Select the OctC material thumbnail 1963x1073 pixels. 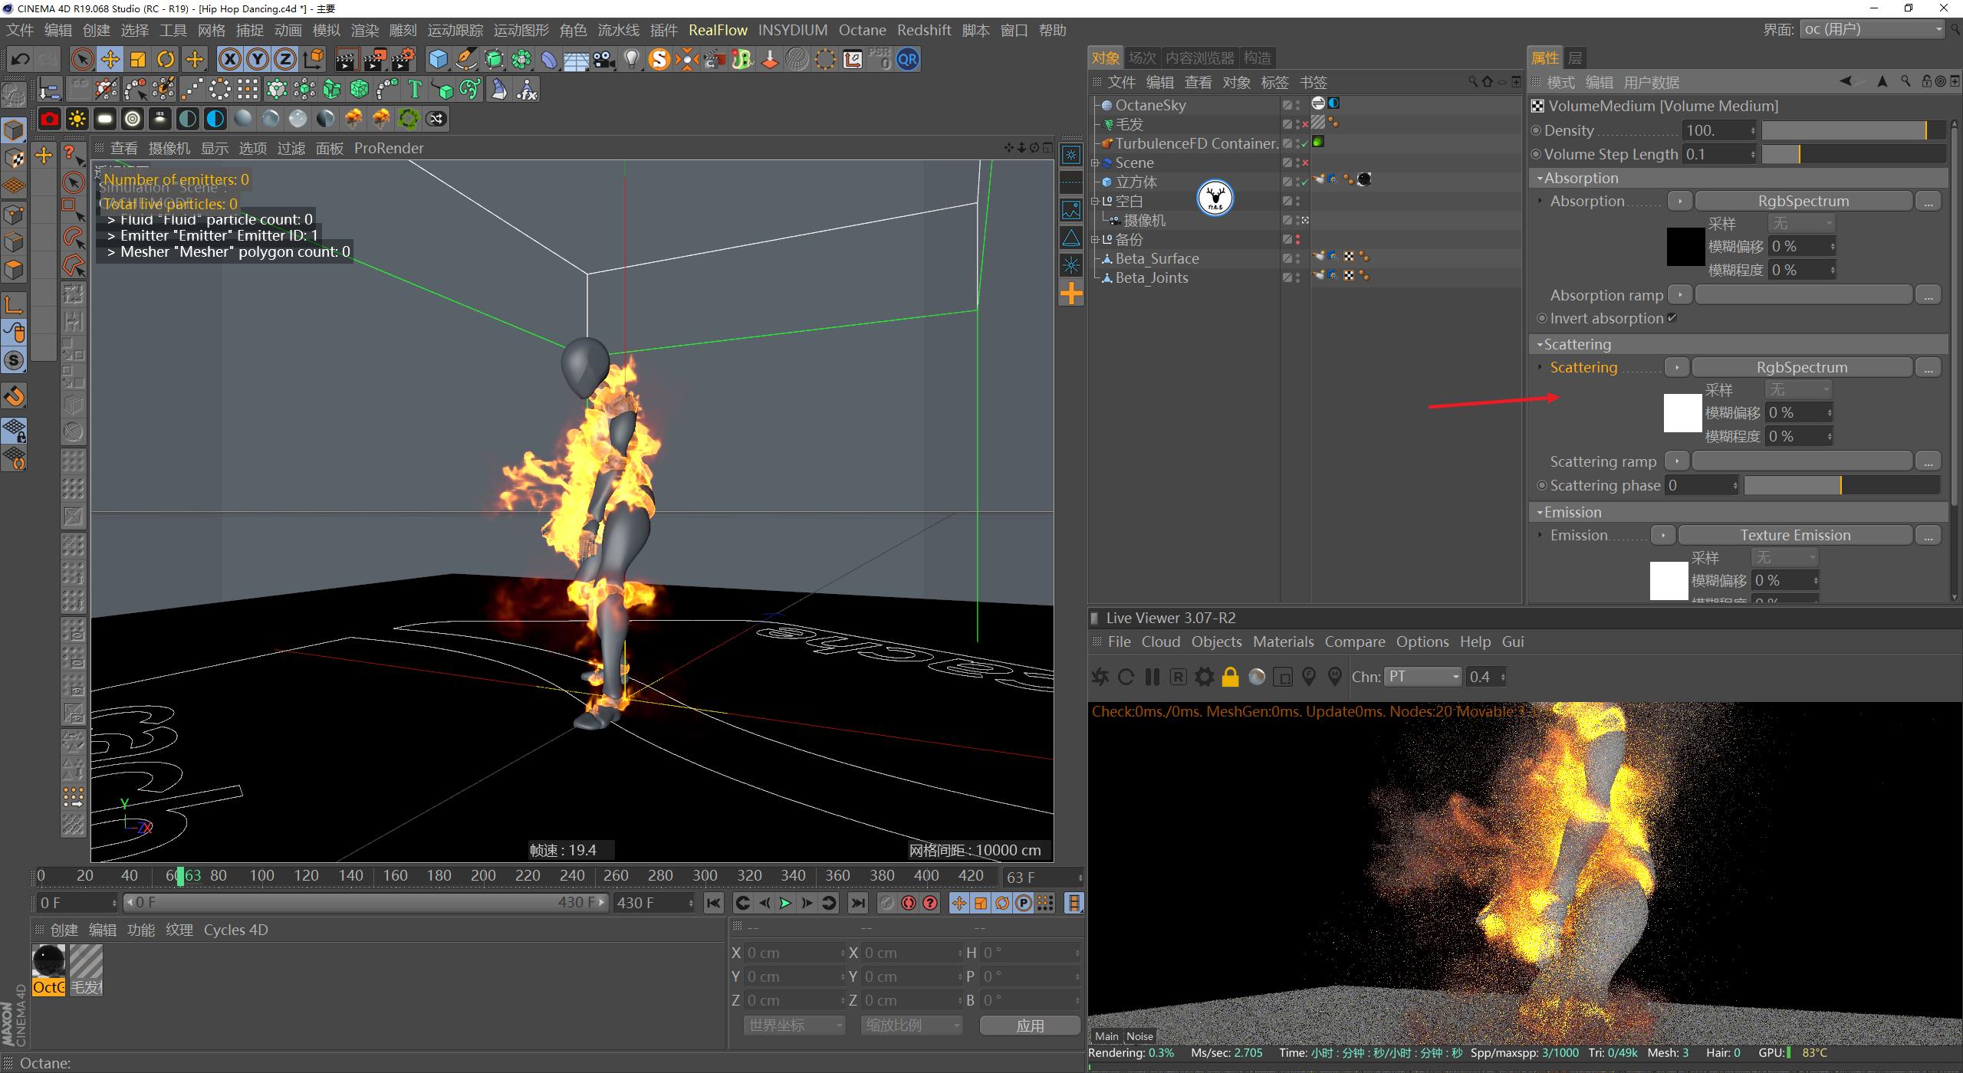[x=48, y=964]
